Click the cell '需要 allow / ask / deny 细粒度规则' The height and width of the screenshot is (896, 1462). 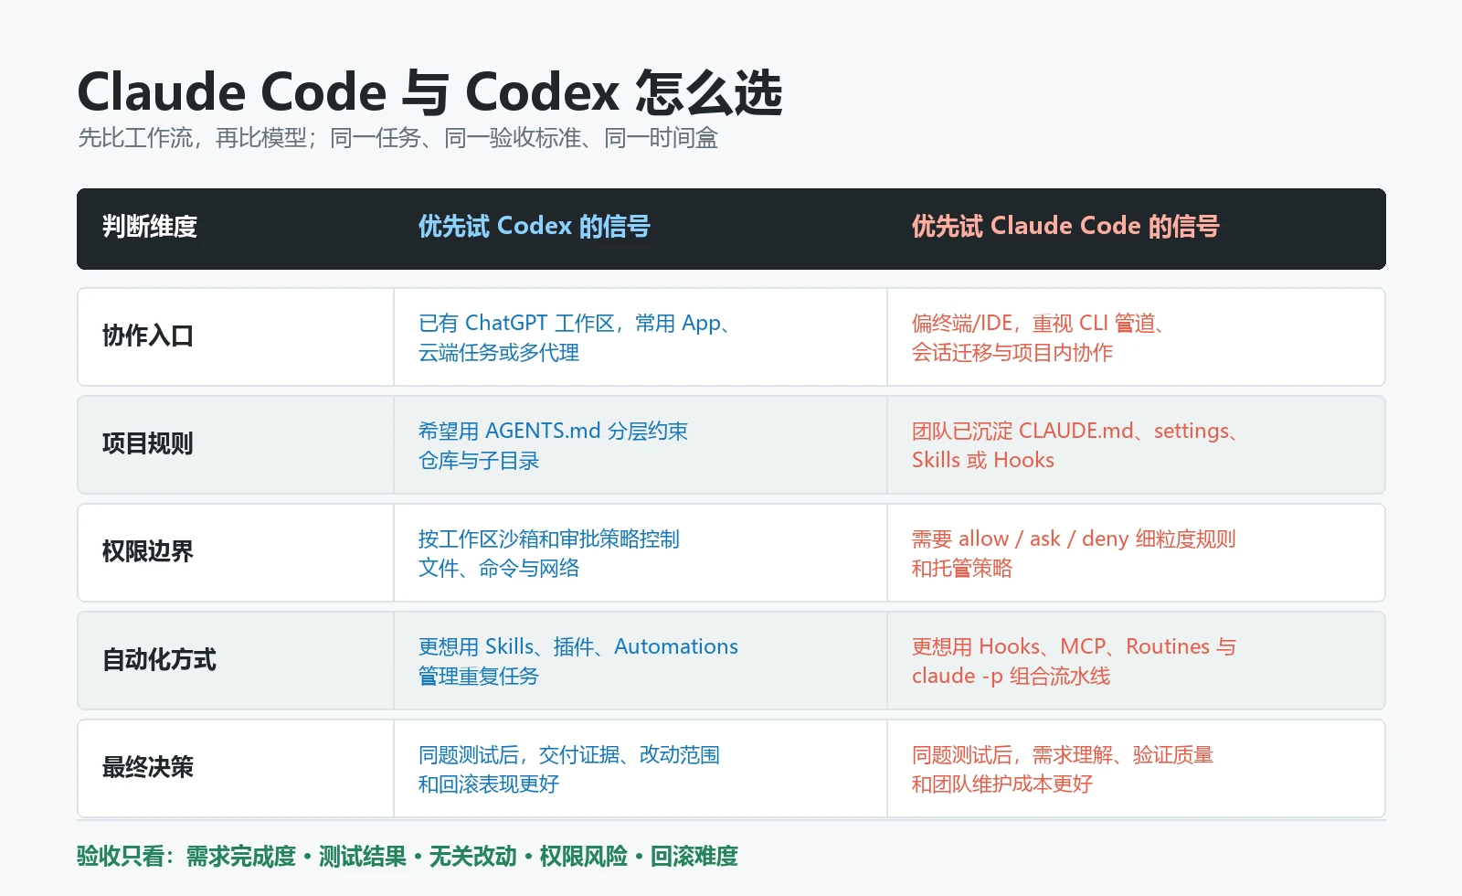(1136, 553)
